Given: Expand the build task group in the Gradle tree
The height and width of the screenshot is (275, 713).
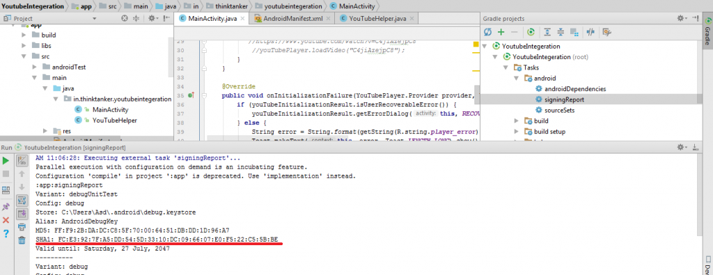Looking at the screenshot, I should click(x=516, y=121).
